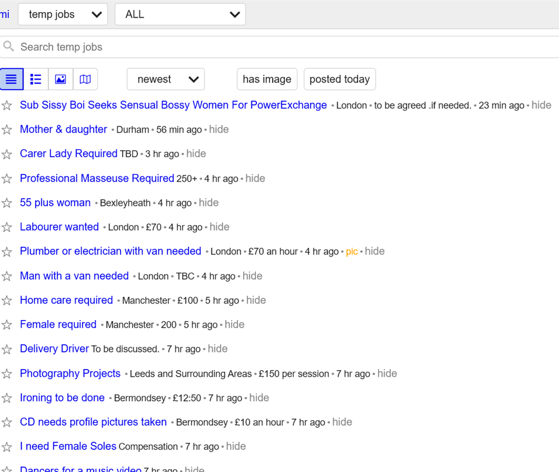The height and width of the screenshot is (472, 559).
Task: Open the 'Female required' posting
Action: (58, 324)
